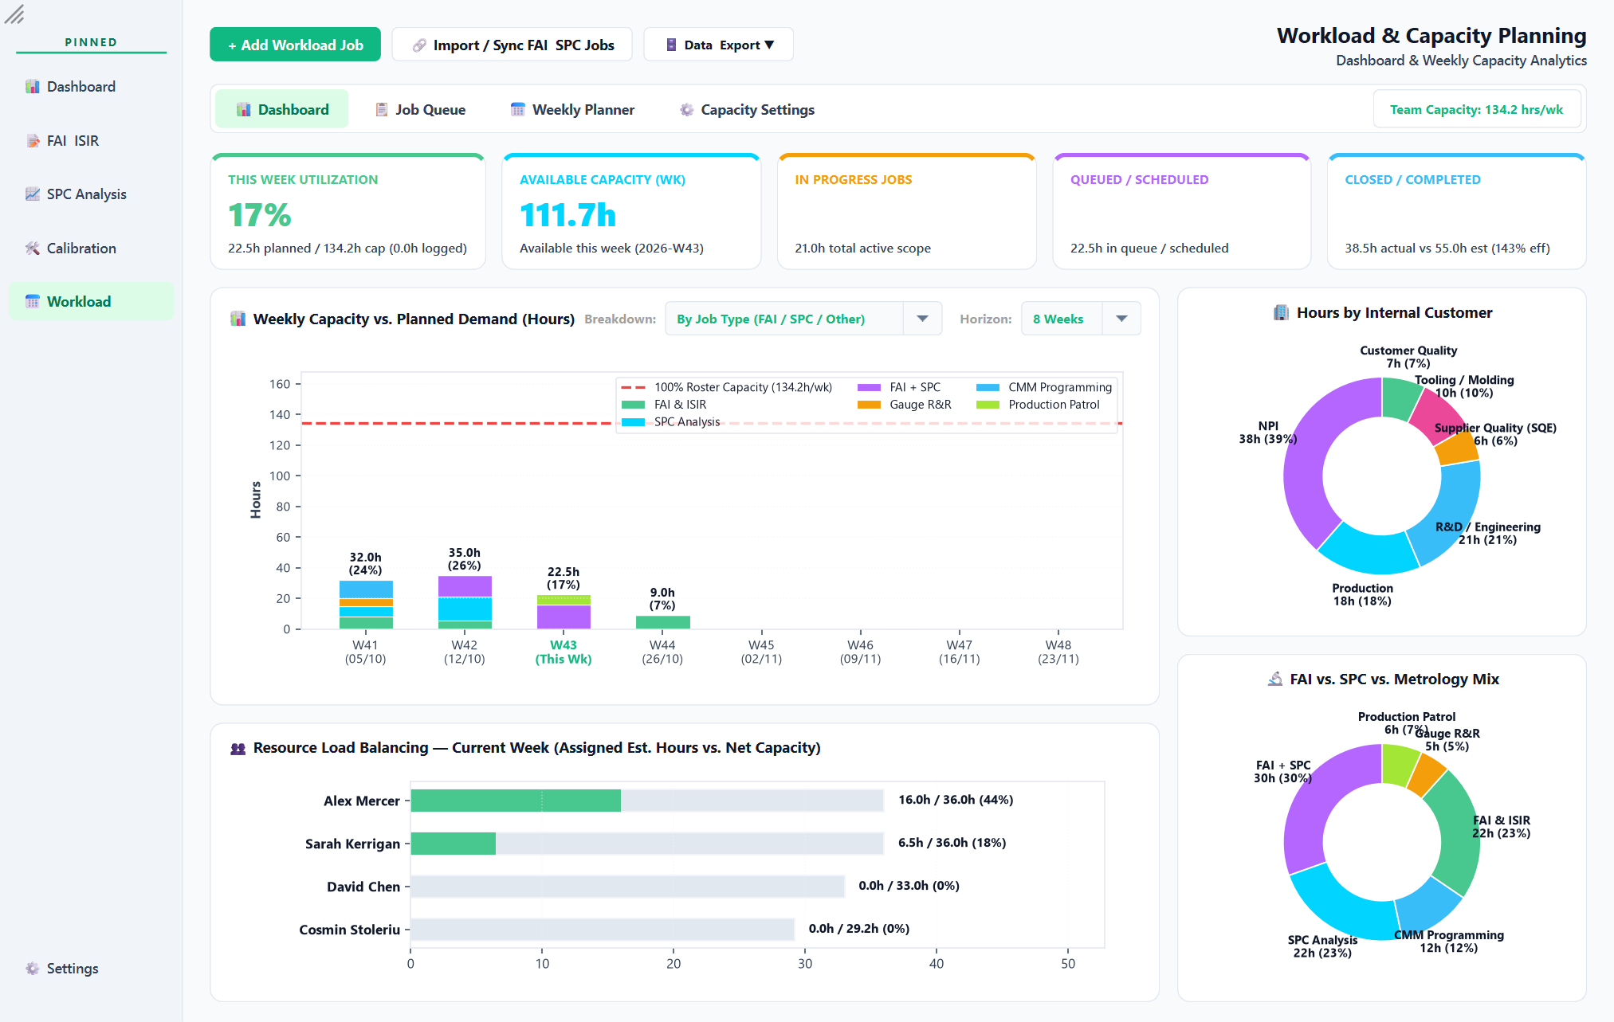
Task: Expand the Breakdown dropdown arrow
Action: pos(922,319)
